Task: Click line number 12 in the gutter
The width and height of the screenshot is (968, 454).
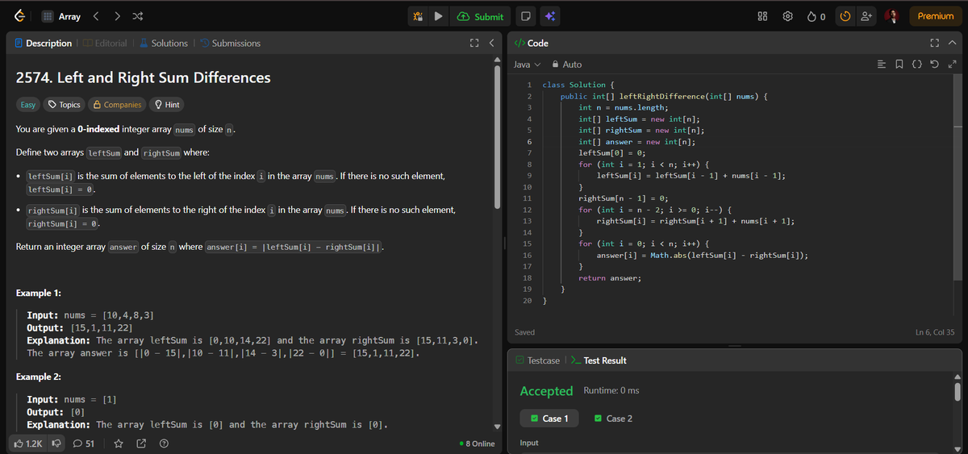Action: (526, 210)
